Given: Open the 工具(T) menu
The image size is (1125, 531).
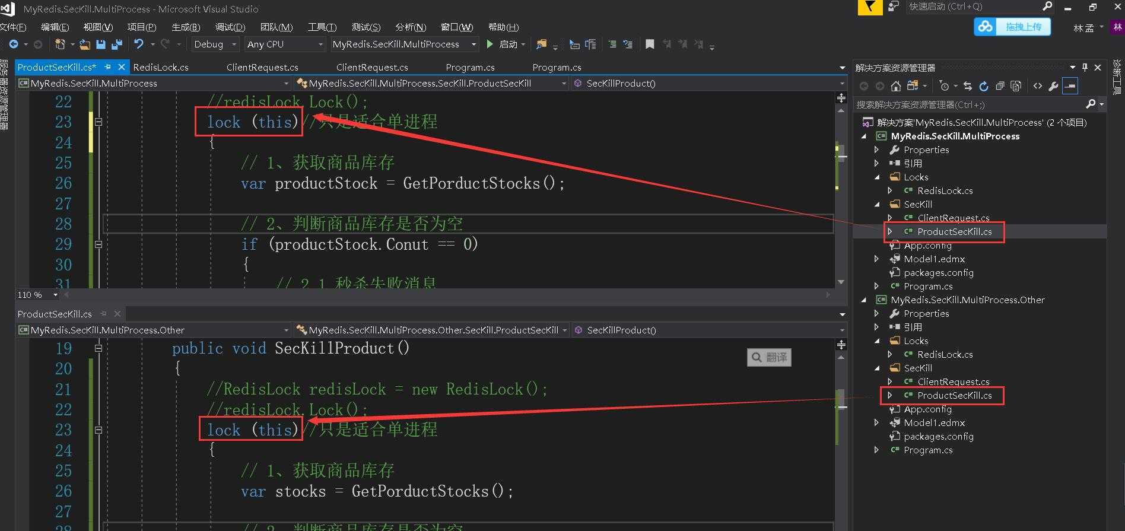Looking at the screenshot, I should click(322, 27).
